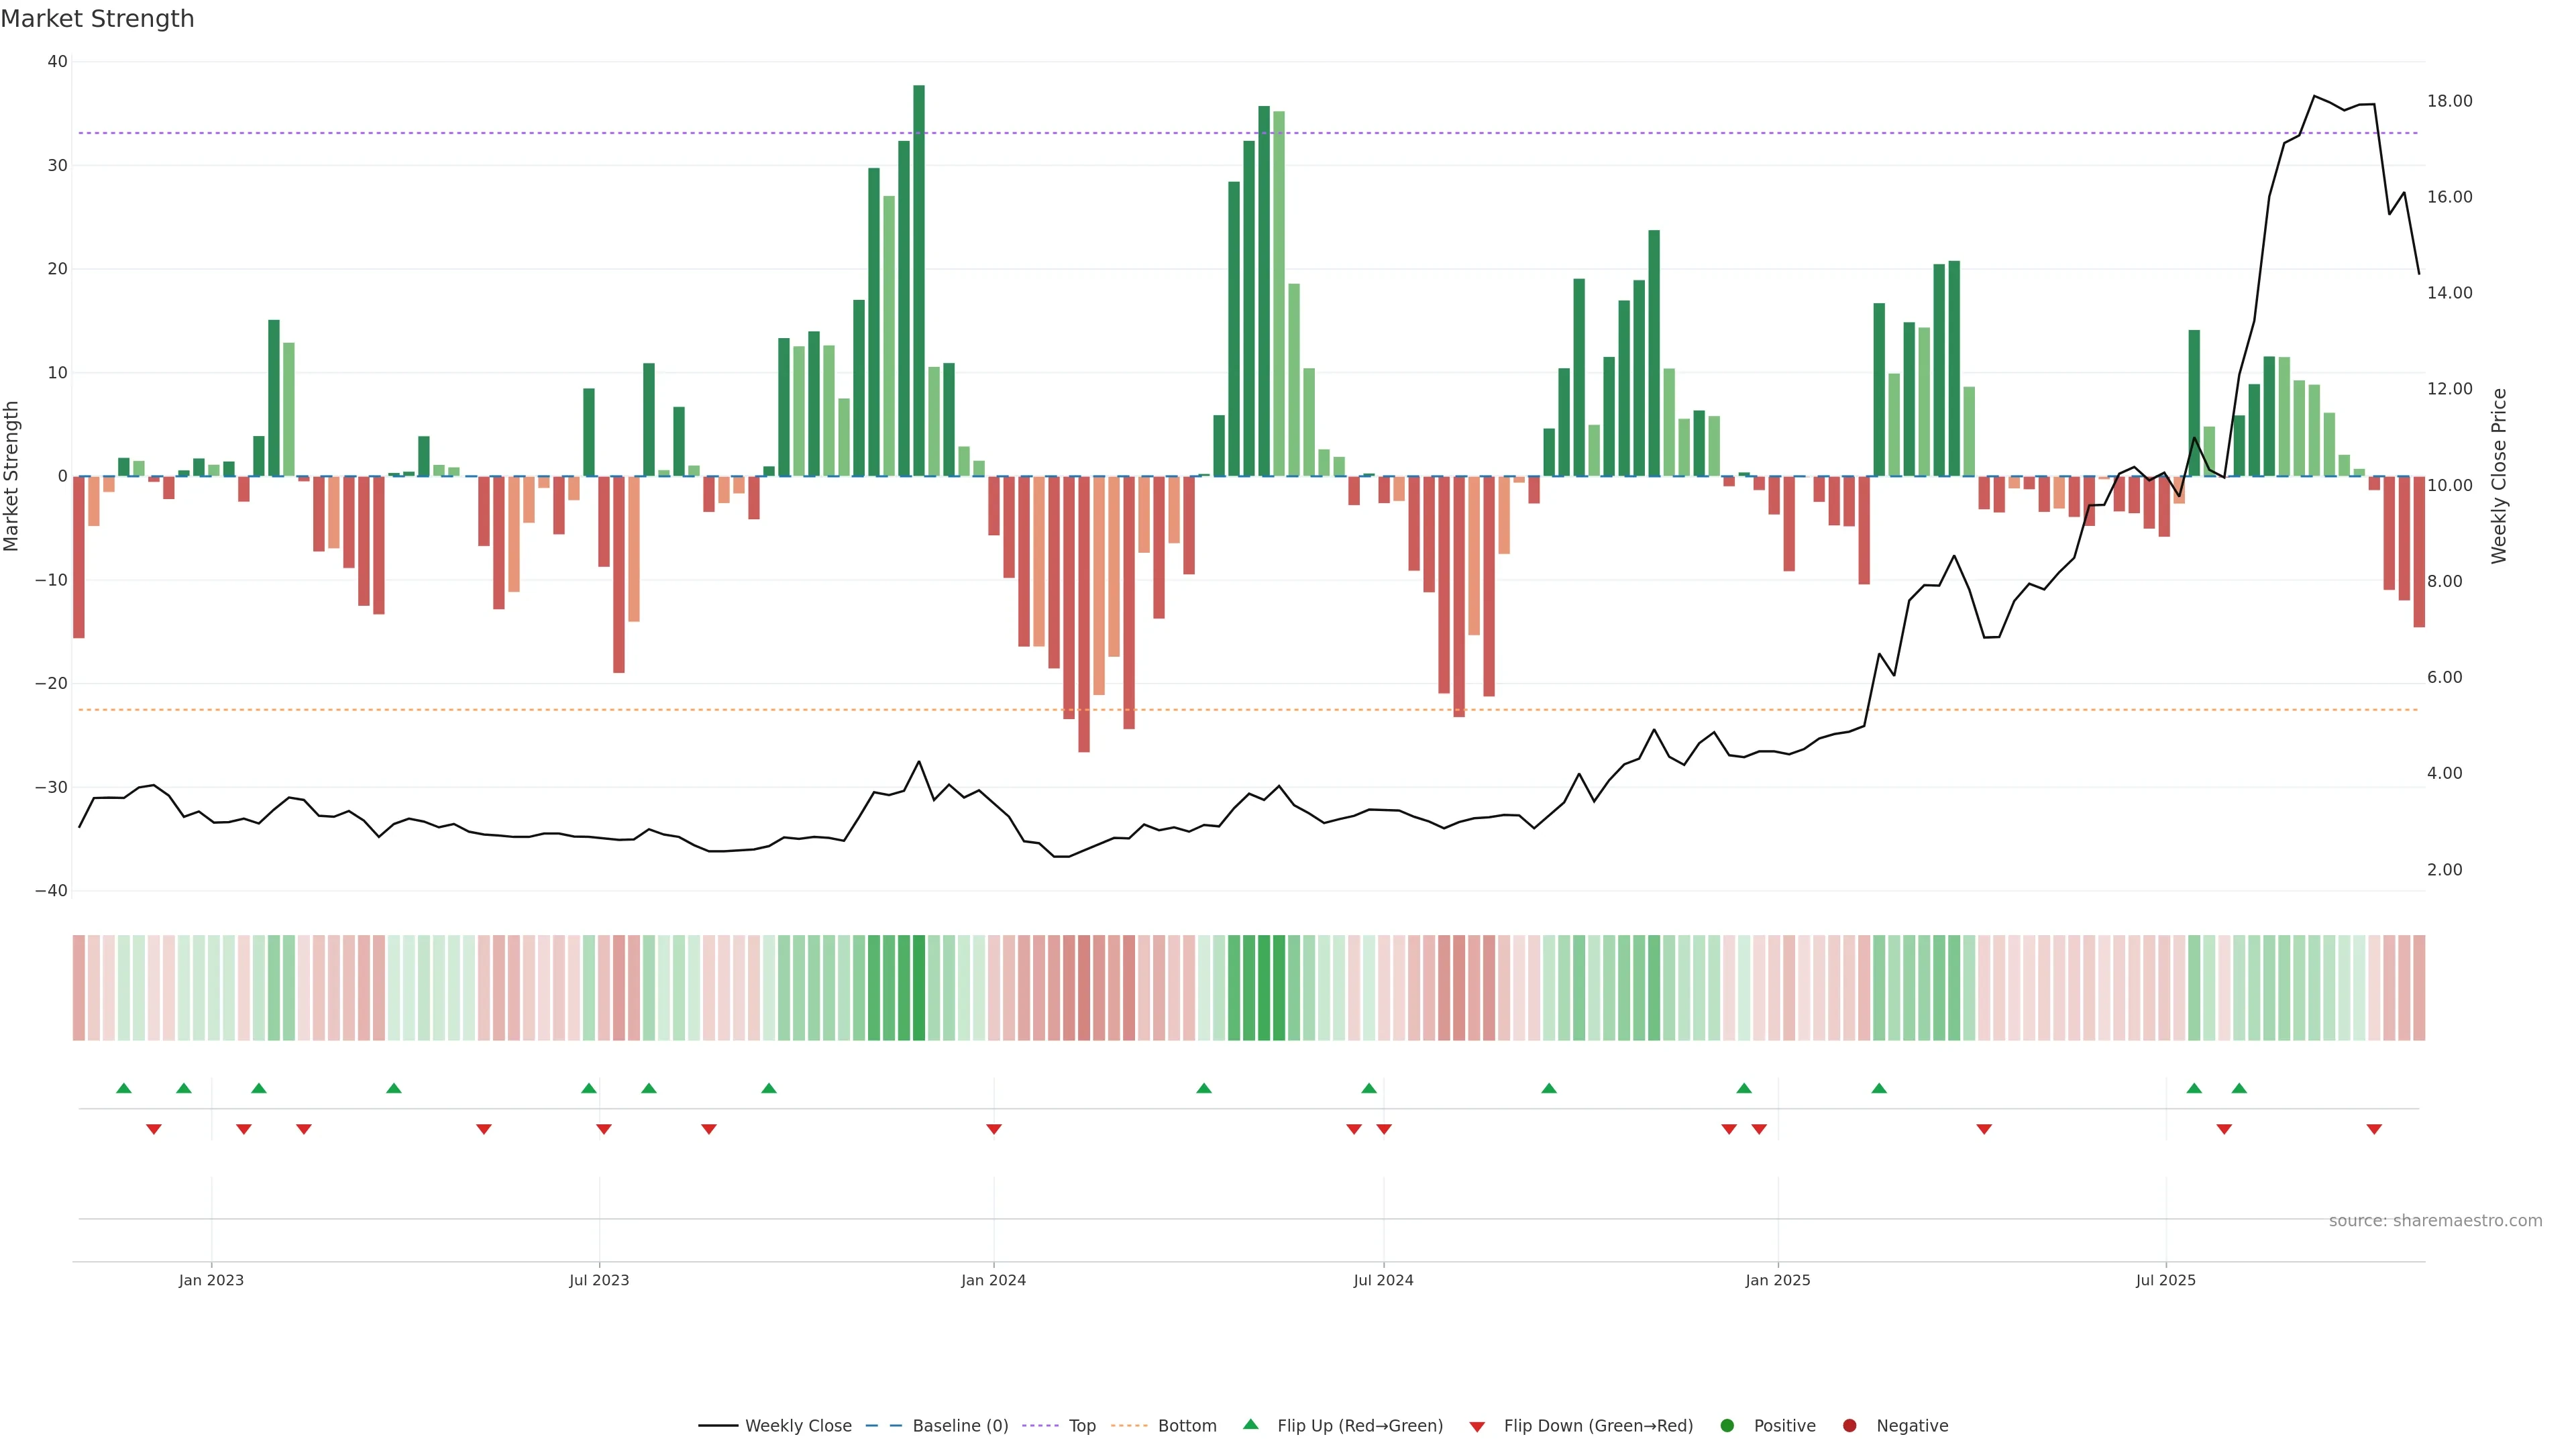
Task: Click last red flip-down marker on right
Action: coord(2374,1129)
